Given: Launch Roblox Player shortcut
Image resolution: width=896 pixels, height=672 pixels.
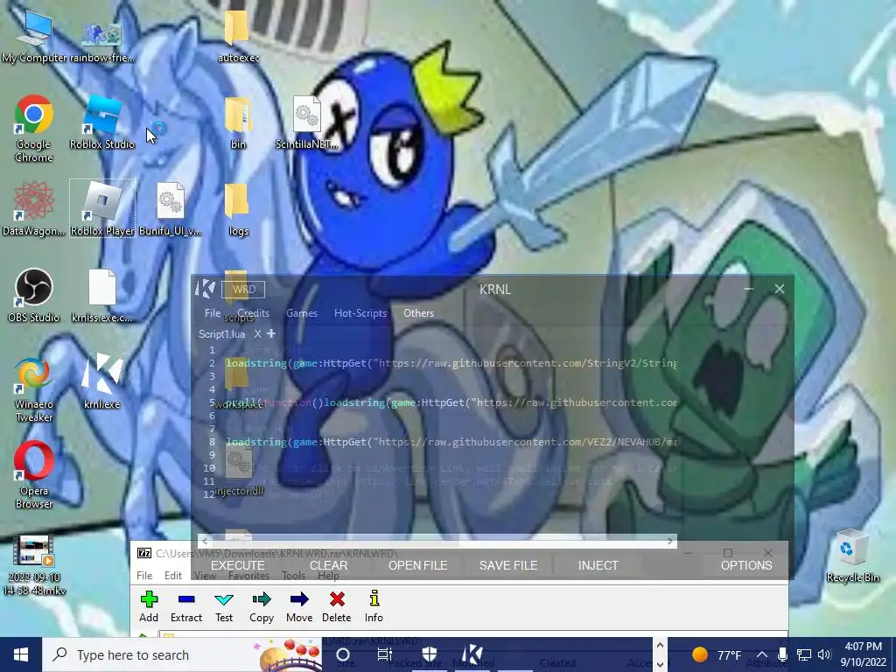Looking at the screenshot, I should tap(102, 208).
